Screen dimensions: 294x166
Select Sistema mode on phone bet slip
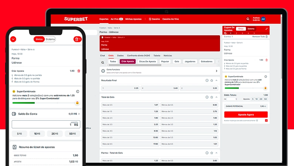tap(50, 39)
